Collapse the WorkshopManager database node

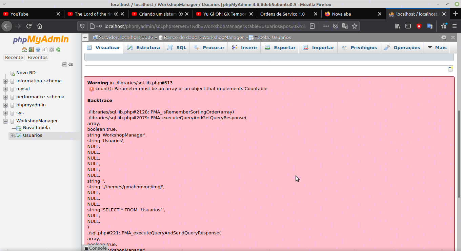pos(5,121)
